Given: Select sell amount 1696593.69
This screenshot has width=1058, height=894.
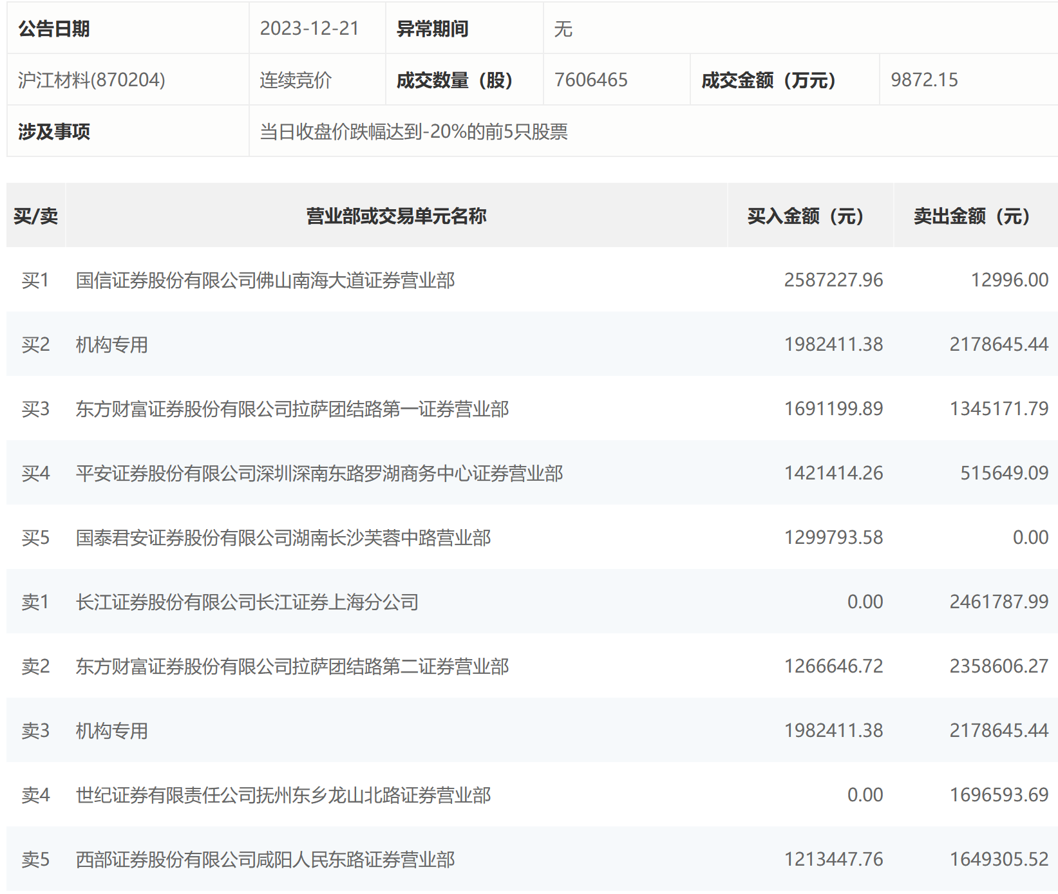Looking at the screenshot, I should coord(999,795).
